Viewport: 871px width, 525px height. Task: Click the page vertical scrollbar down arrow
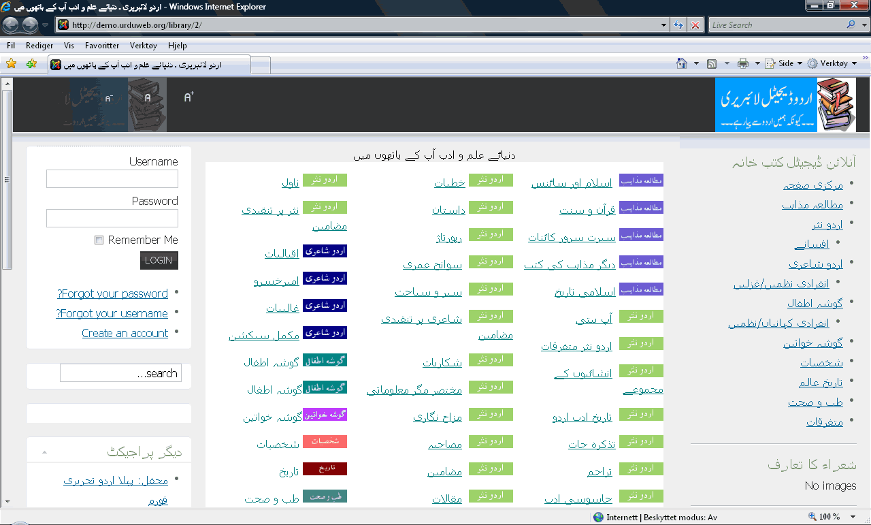click(x=7, y=502)
